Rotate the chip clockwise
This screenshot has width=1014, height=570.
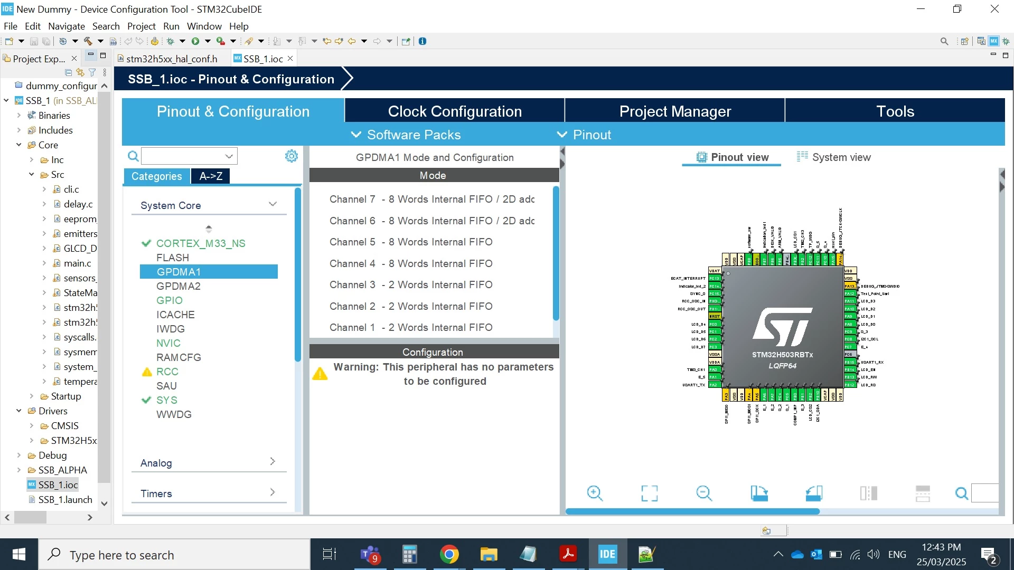click(x=759, y=493)
